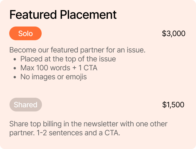Select the "Max 100 words" bullet text

[x=59, y=68]
